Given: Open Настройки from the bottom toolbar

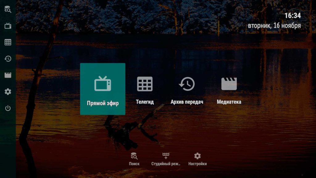Looking at the screenshot, I should pos(197,158).
